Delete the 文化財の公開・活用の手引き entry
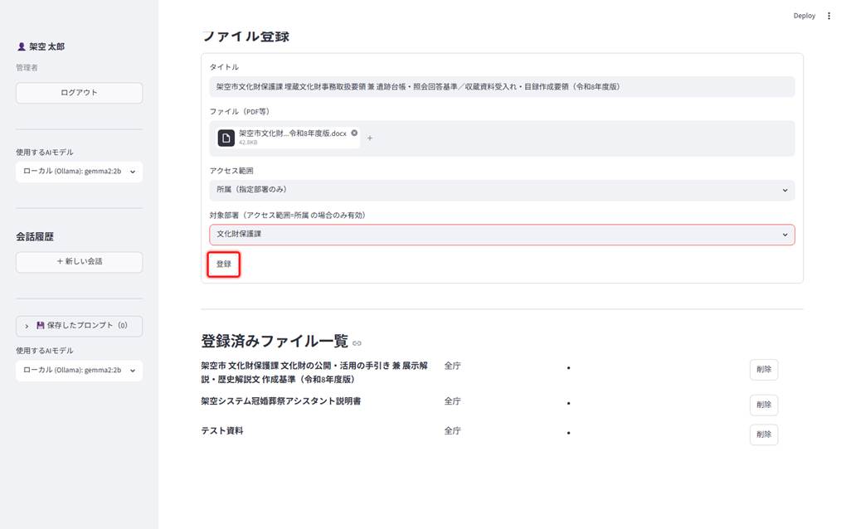846x529 pixels. pos(763,369)
